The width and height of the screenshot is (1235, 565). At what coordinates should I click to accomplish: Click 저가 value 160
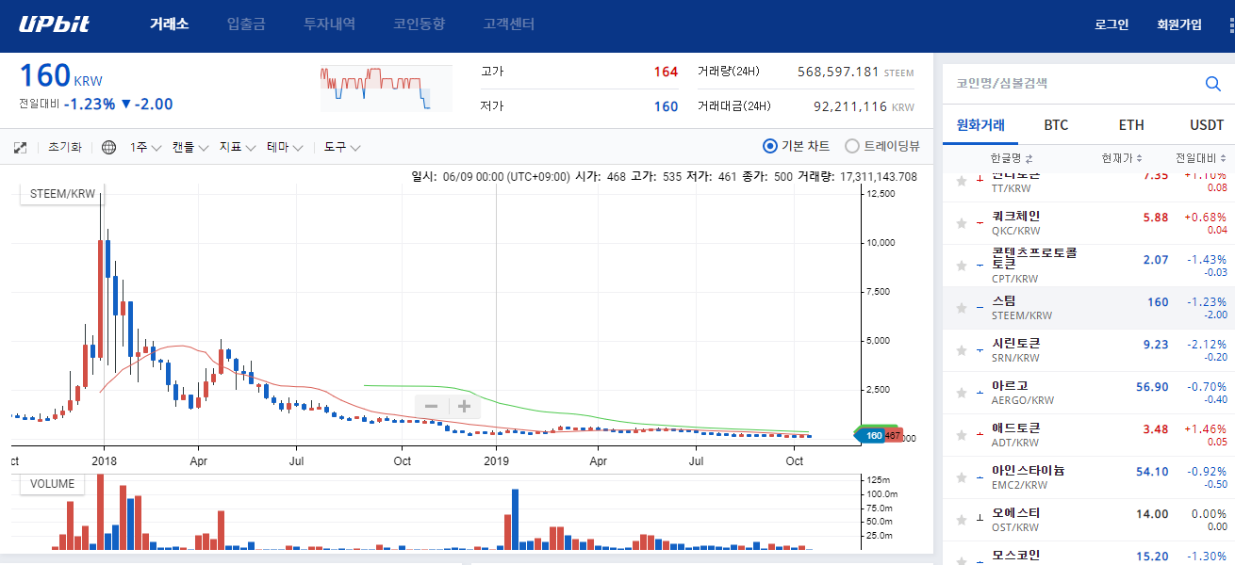click(x=666, y=106)
